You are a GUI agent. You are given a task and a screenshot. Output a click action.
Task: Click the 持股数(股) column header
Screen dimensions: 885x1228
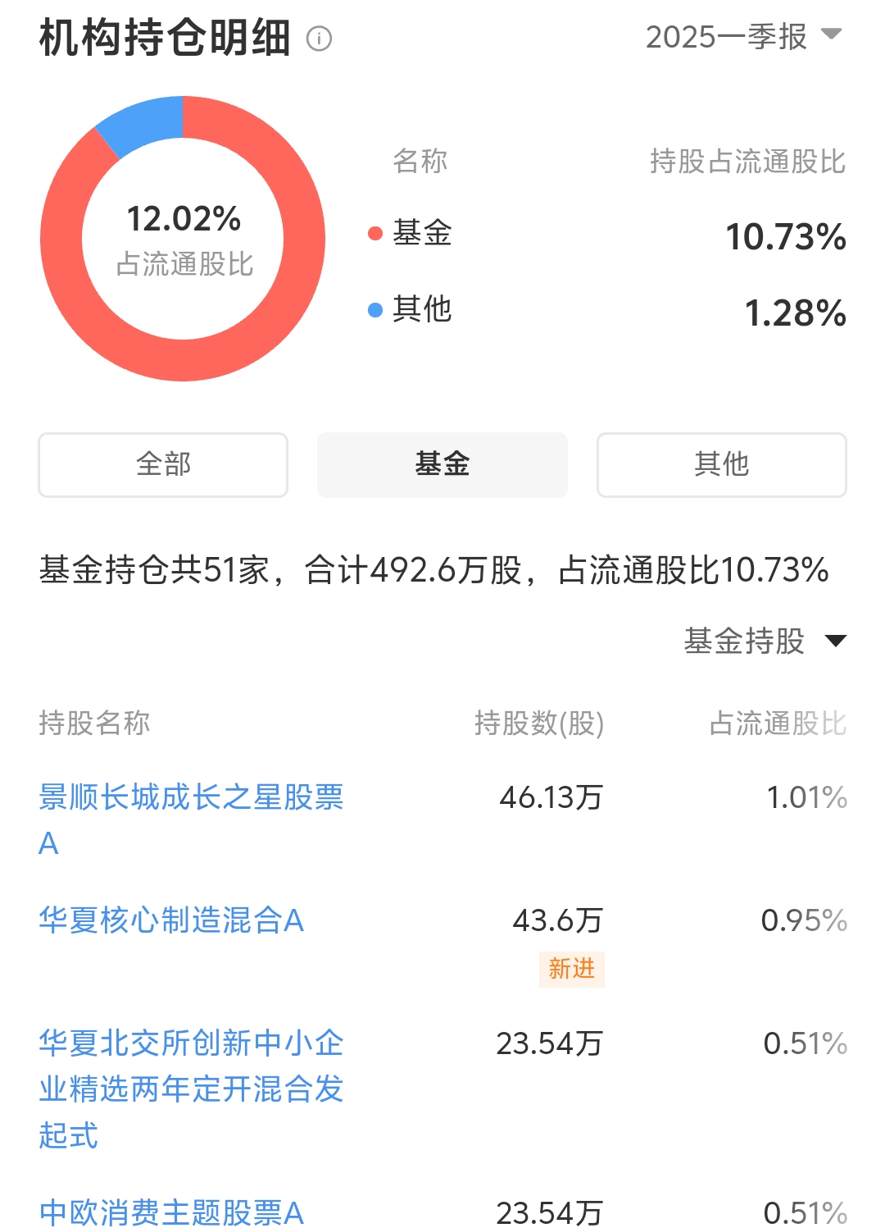(x=539, y=724)
